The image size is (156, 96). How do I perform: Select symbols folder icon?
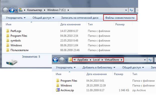(8, 40)
